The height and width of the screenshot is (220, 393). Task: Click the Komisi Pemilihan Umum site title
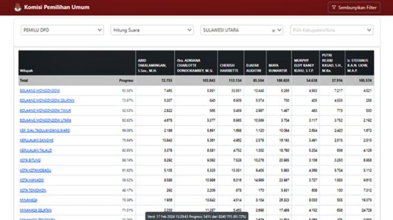click(57, 7)
